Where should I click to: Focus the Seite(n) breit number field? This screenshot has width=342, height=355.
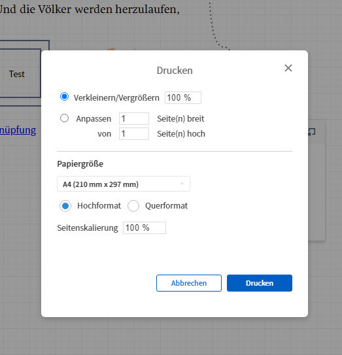134,118
